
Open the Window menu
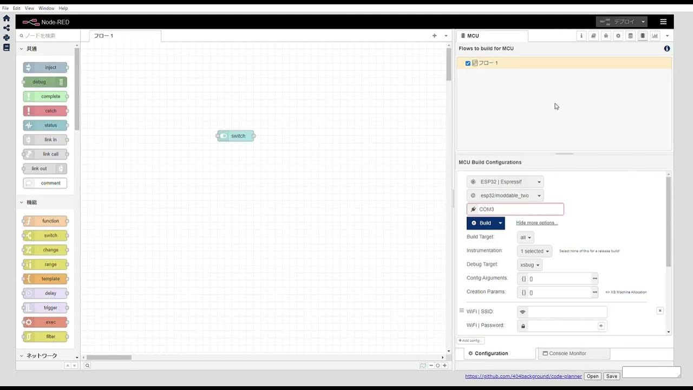[47, 8]
